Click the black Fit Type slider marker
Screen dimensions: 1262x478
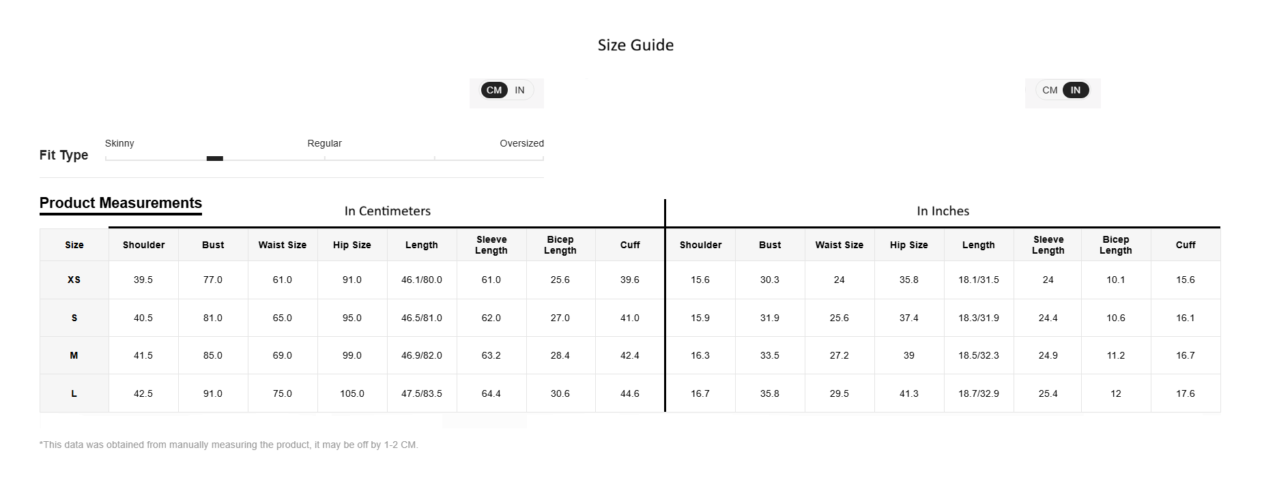pos(215,158)
